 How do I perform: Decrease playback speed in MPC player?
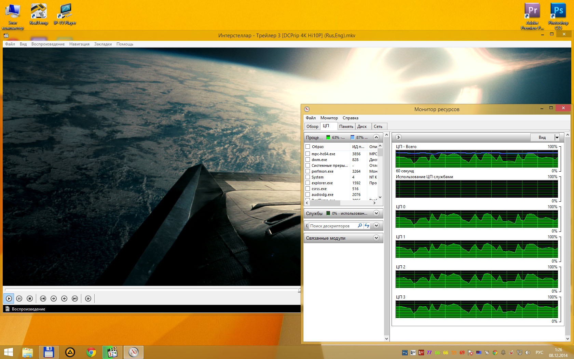click(x=54, y=298)
